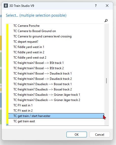
Task: Click the 3D Train Studio app icon
Action: [x=6, y=6]
